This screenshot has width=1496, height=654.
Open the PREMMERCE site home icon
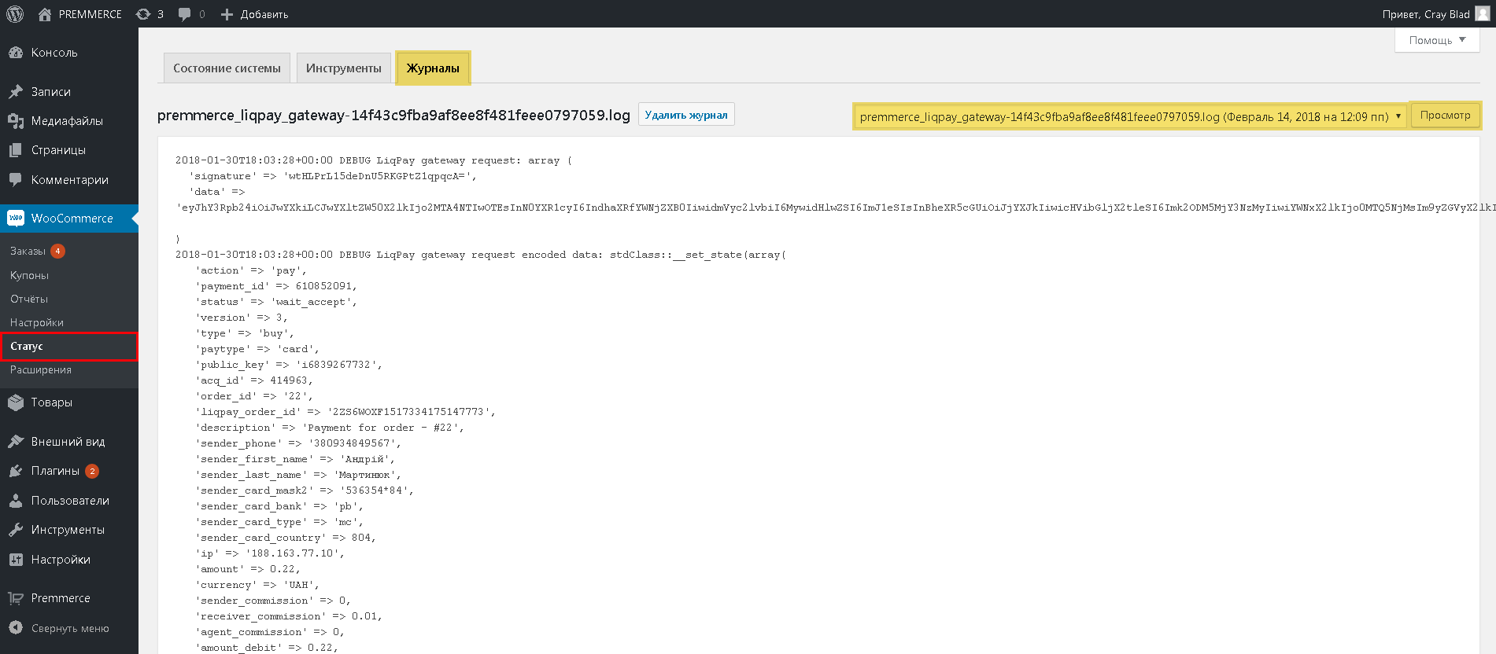pos(45,14)
